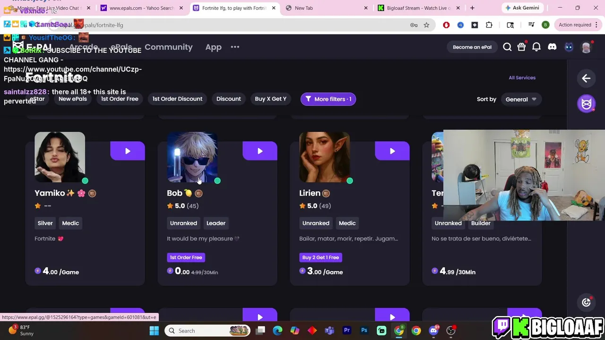Open the Sort by General dropdown
This screenshot has height=340, width=605.
click(521, 99)
